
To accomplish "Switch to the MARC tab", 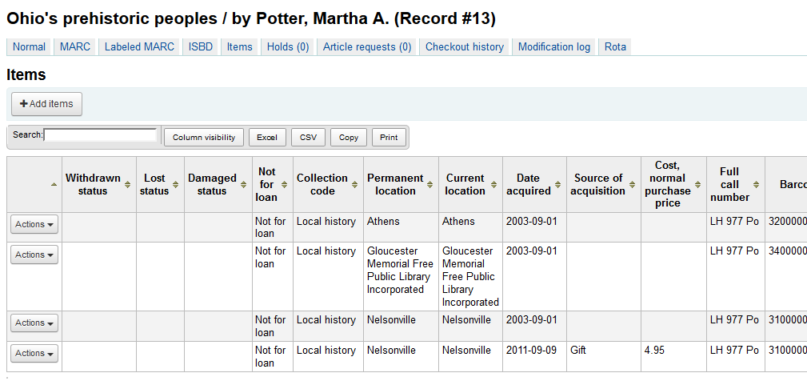I will (75, 47).
